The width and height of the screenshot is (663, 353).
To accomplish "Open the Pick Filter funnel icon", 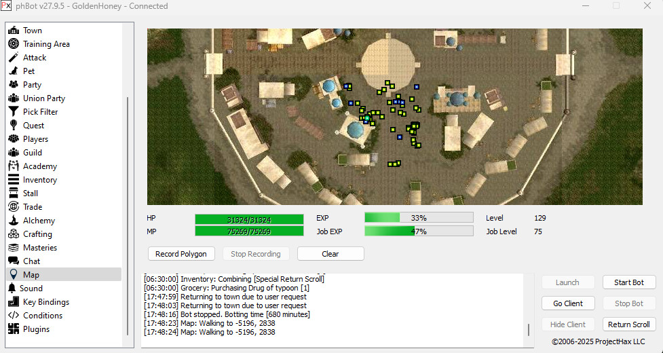I will [x=13, y=112].
